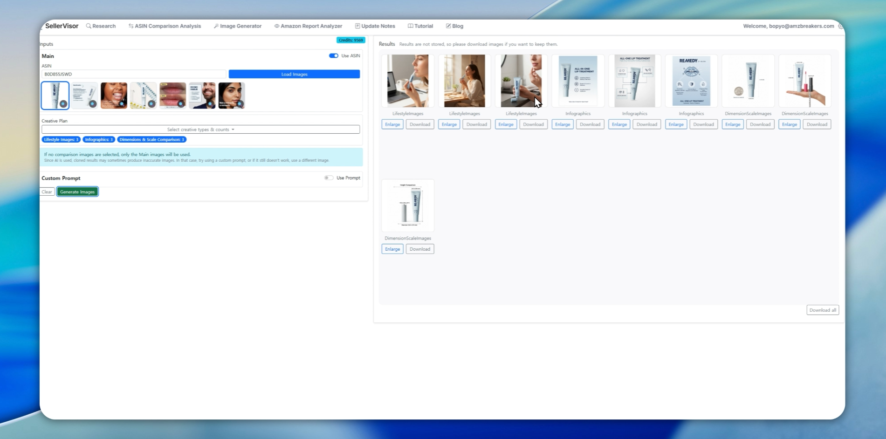Enable the Use Prompt toggle
This screenshot has width=886, height=439.
point(329,178)
